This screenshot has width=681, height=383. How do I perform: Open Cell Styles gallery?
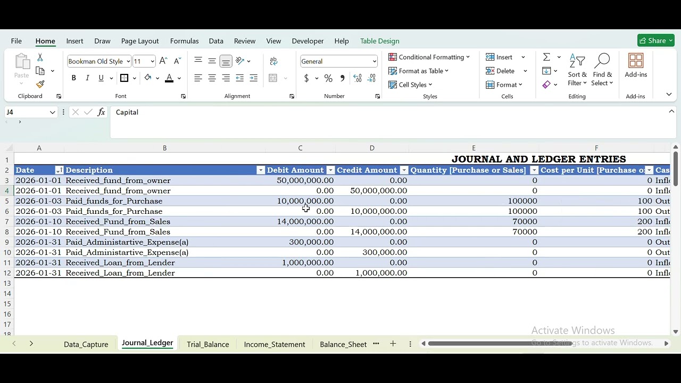(410, 85)
